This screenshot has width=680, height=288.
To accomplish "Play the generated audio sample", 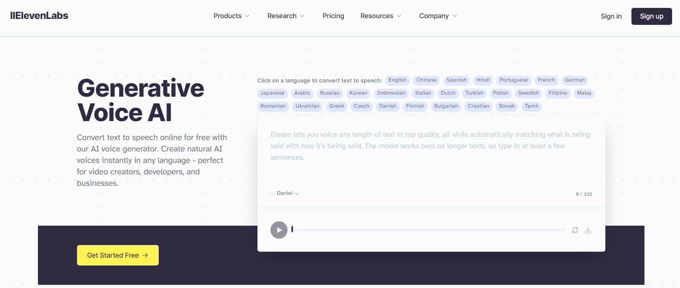I will [279, 230].
